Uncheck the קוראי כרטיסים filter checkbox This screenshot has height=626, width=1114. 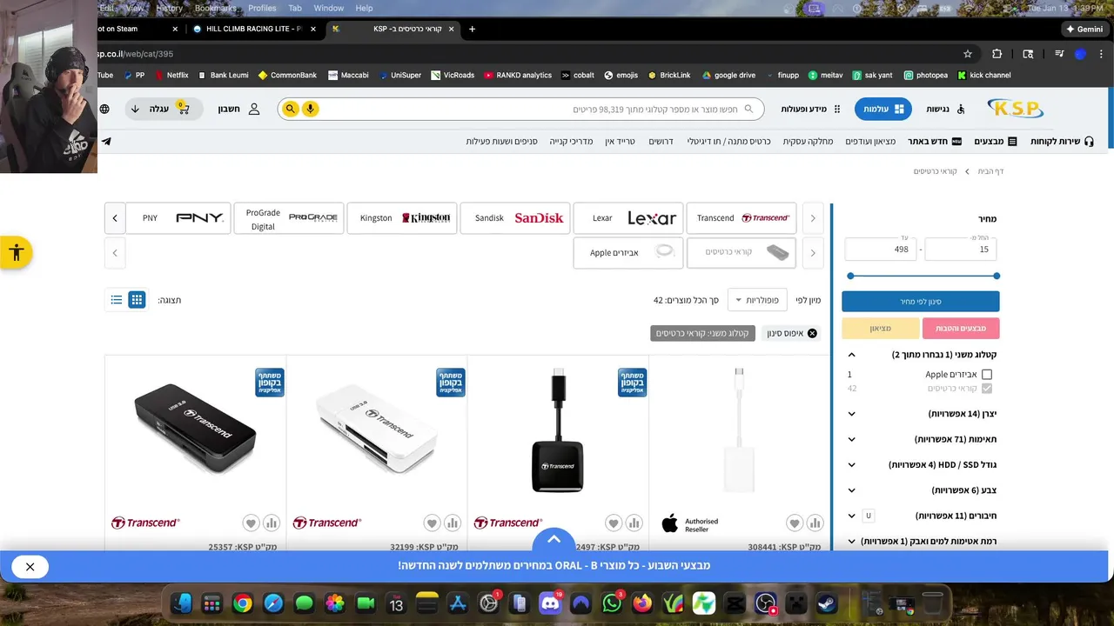986,389
